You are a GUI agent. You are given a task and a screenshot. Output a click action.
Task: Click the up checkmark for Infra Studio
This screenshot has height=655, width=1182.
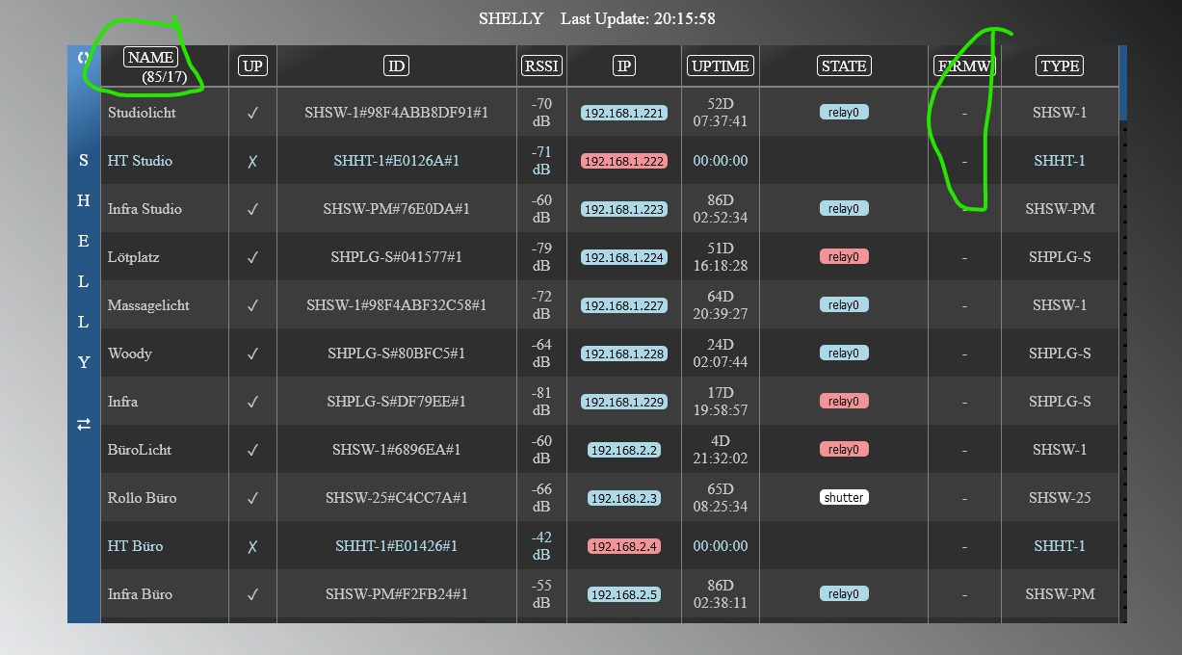click(252, 209)
